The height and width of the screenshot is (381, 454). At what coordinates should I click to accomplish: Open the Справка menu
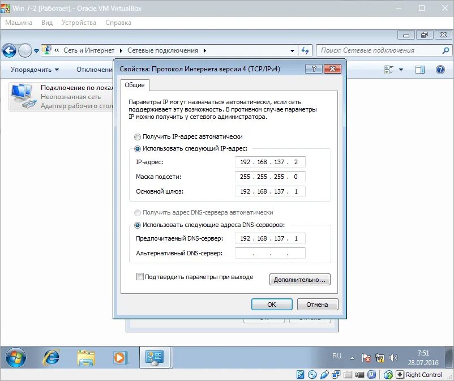tap(118, 23)
